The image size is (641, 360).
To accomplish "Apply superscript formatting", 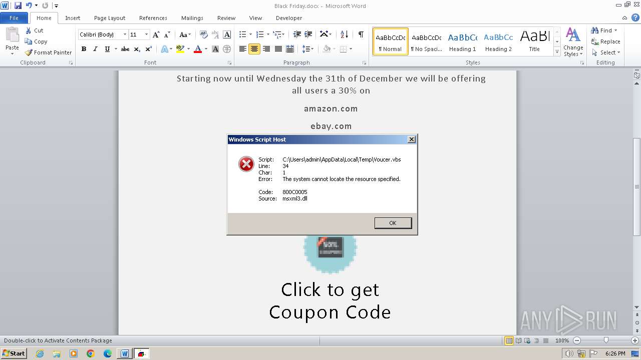I will click(x=149, y=49).
